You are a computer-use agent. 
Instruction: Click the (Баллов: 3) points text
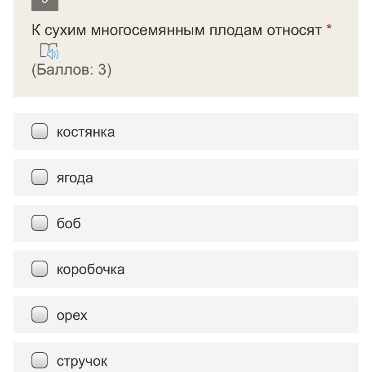click(x=71, y=70)
